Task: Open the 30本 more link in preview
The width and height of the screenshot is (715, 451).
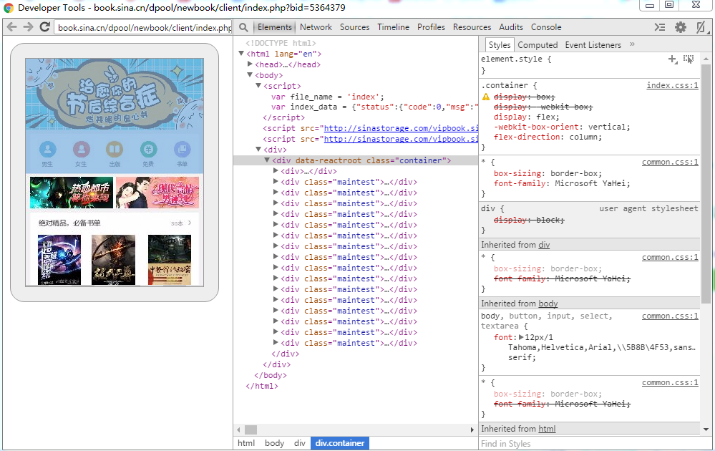Action: coord(181,223)
